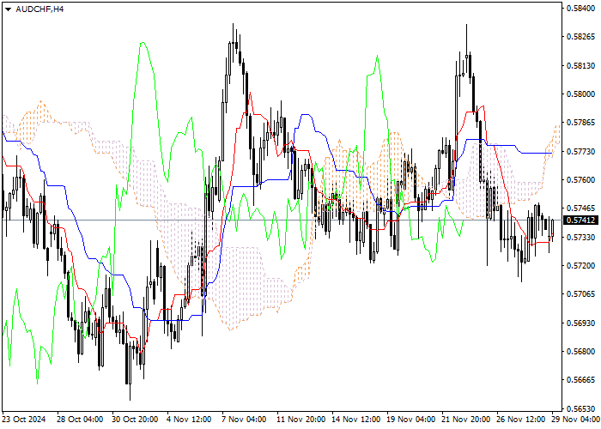The width and height of the screenshot is (601, 429).
Task: Select the 21 Nov 20:00 time label
Action: (466, 420)
